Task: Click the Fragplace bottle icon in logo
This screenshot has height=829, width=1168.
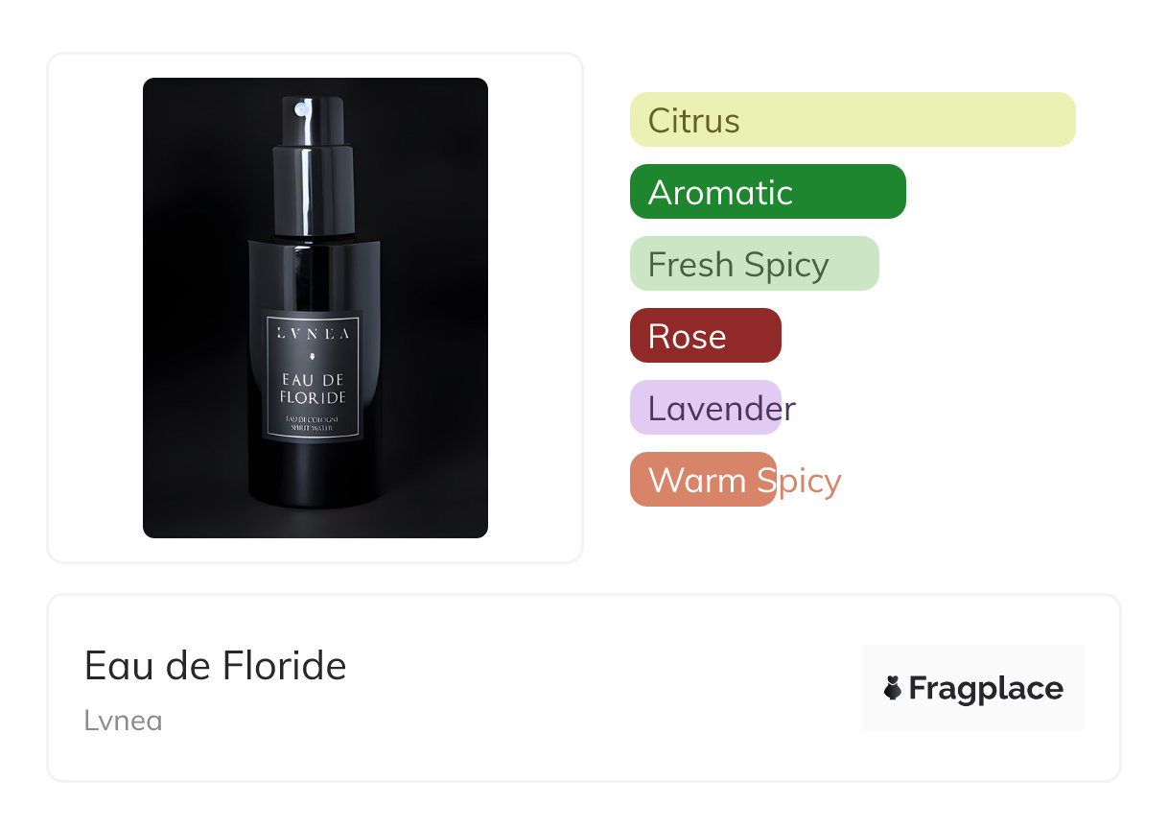Action: click(x=893, y=688)
